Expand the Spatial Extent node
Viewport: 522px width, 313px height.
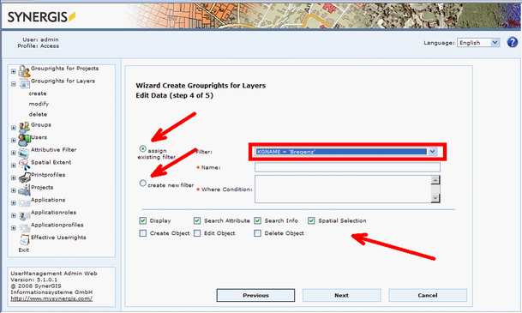14,166
